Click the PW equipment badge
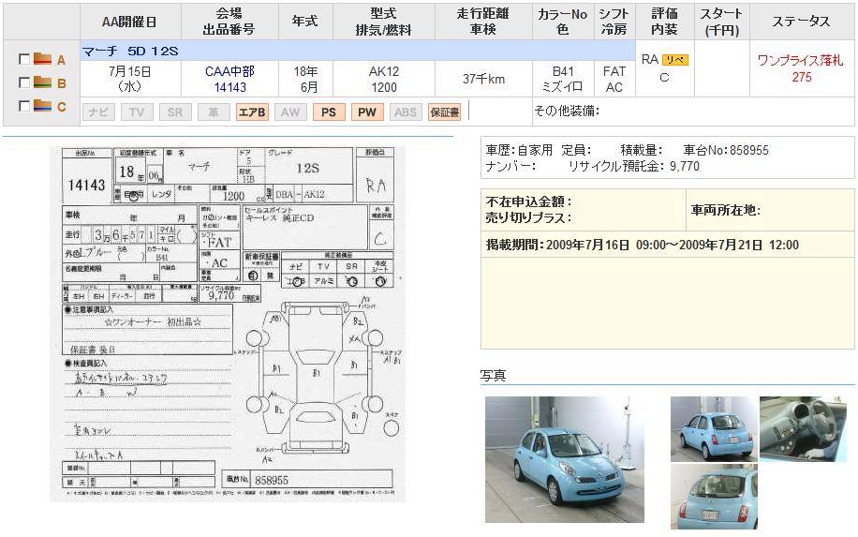Viewport: 858px width, 537px height. (367, 112)
